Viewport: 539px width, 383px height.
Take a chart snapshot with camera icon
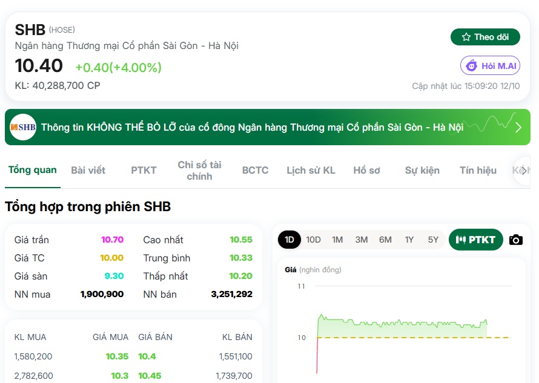tap(515, 240)
